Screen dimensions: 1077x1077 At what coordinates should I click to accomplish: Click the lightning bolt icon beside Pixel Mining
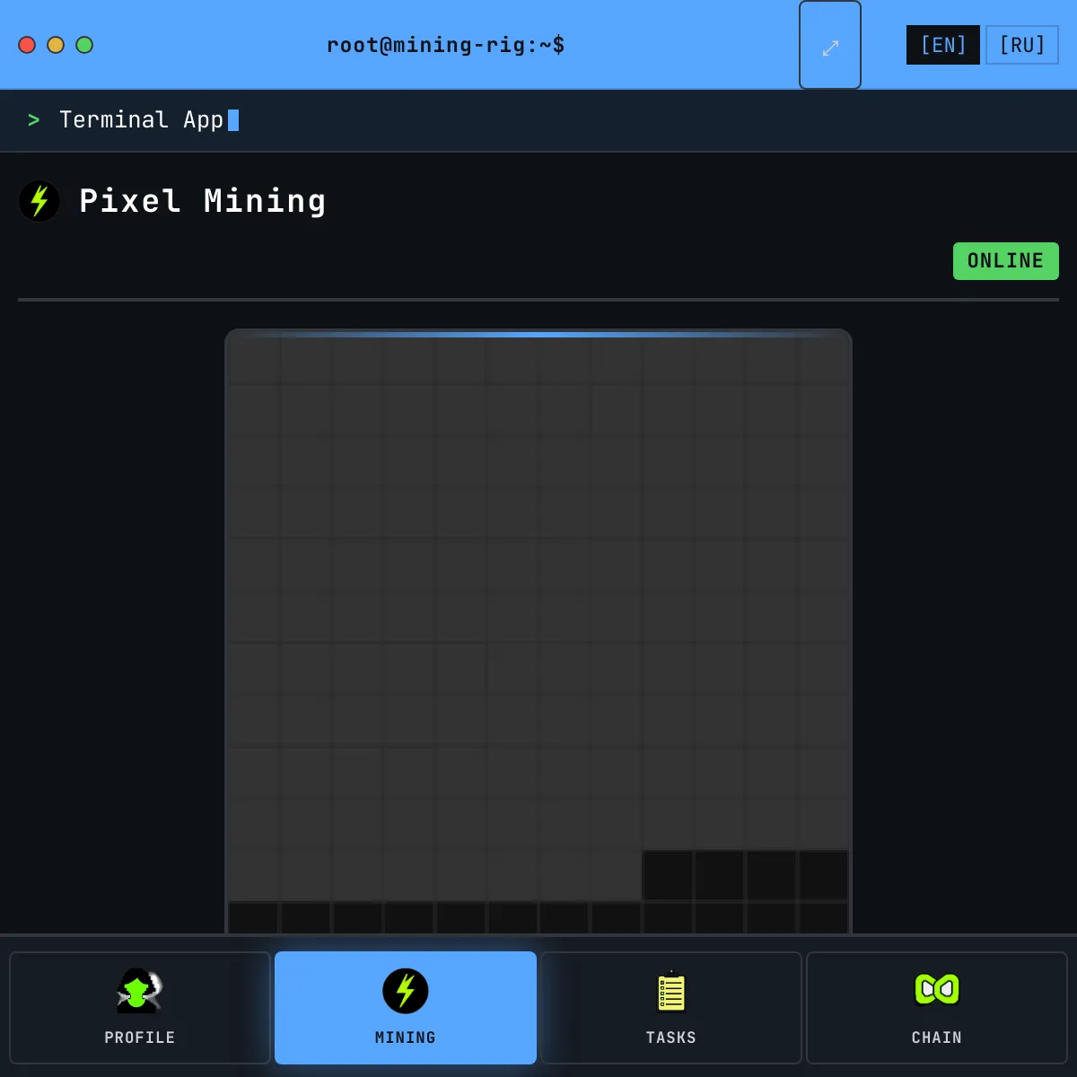[39, 201]
